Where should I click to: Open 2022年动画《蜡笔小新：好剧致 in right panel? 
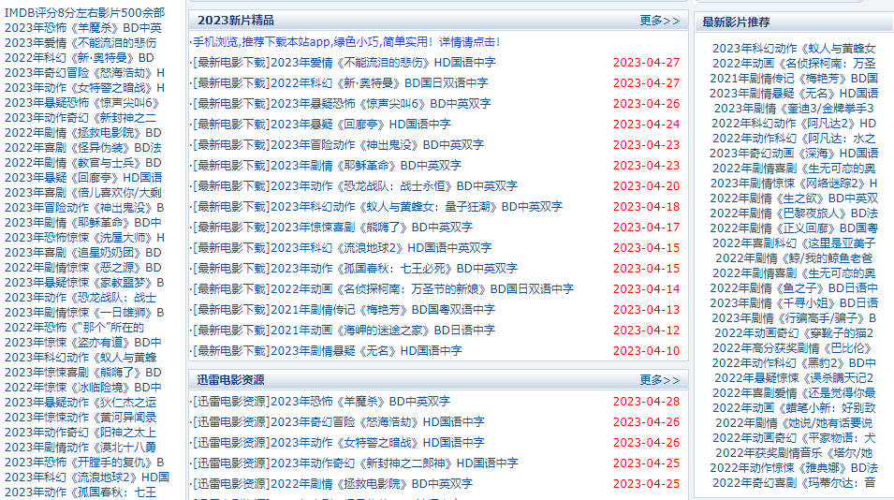pos(794,407)
